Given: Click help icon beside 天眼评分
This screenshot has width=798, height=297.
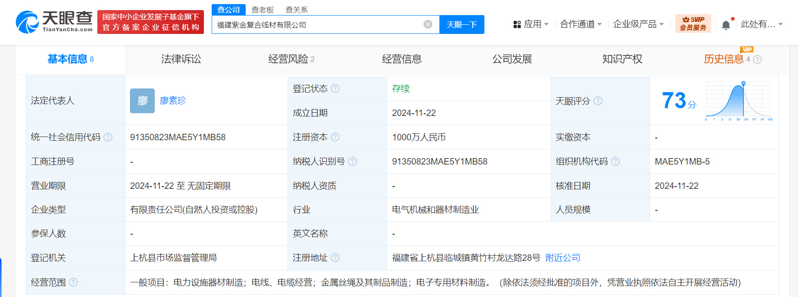Looking at the screenshot, I should pos(598,101).
